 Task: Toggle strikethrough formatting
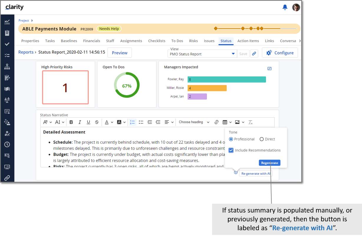click(x=97, y=122)
